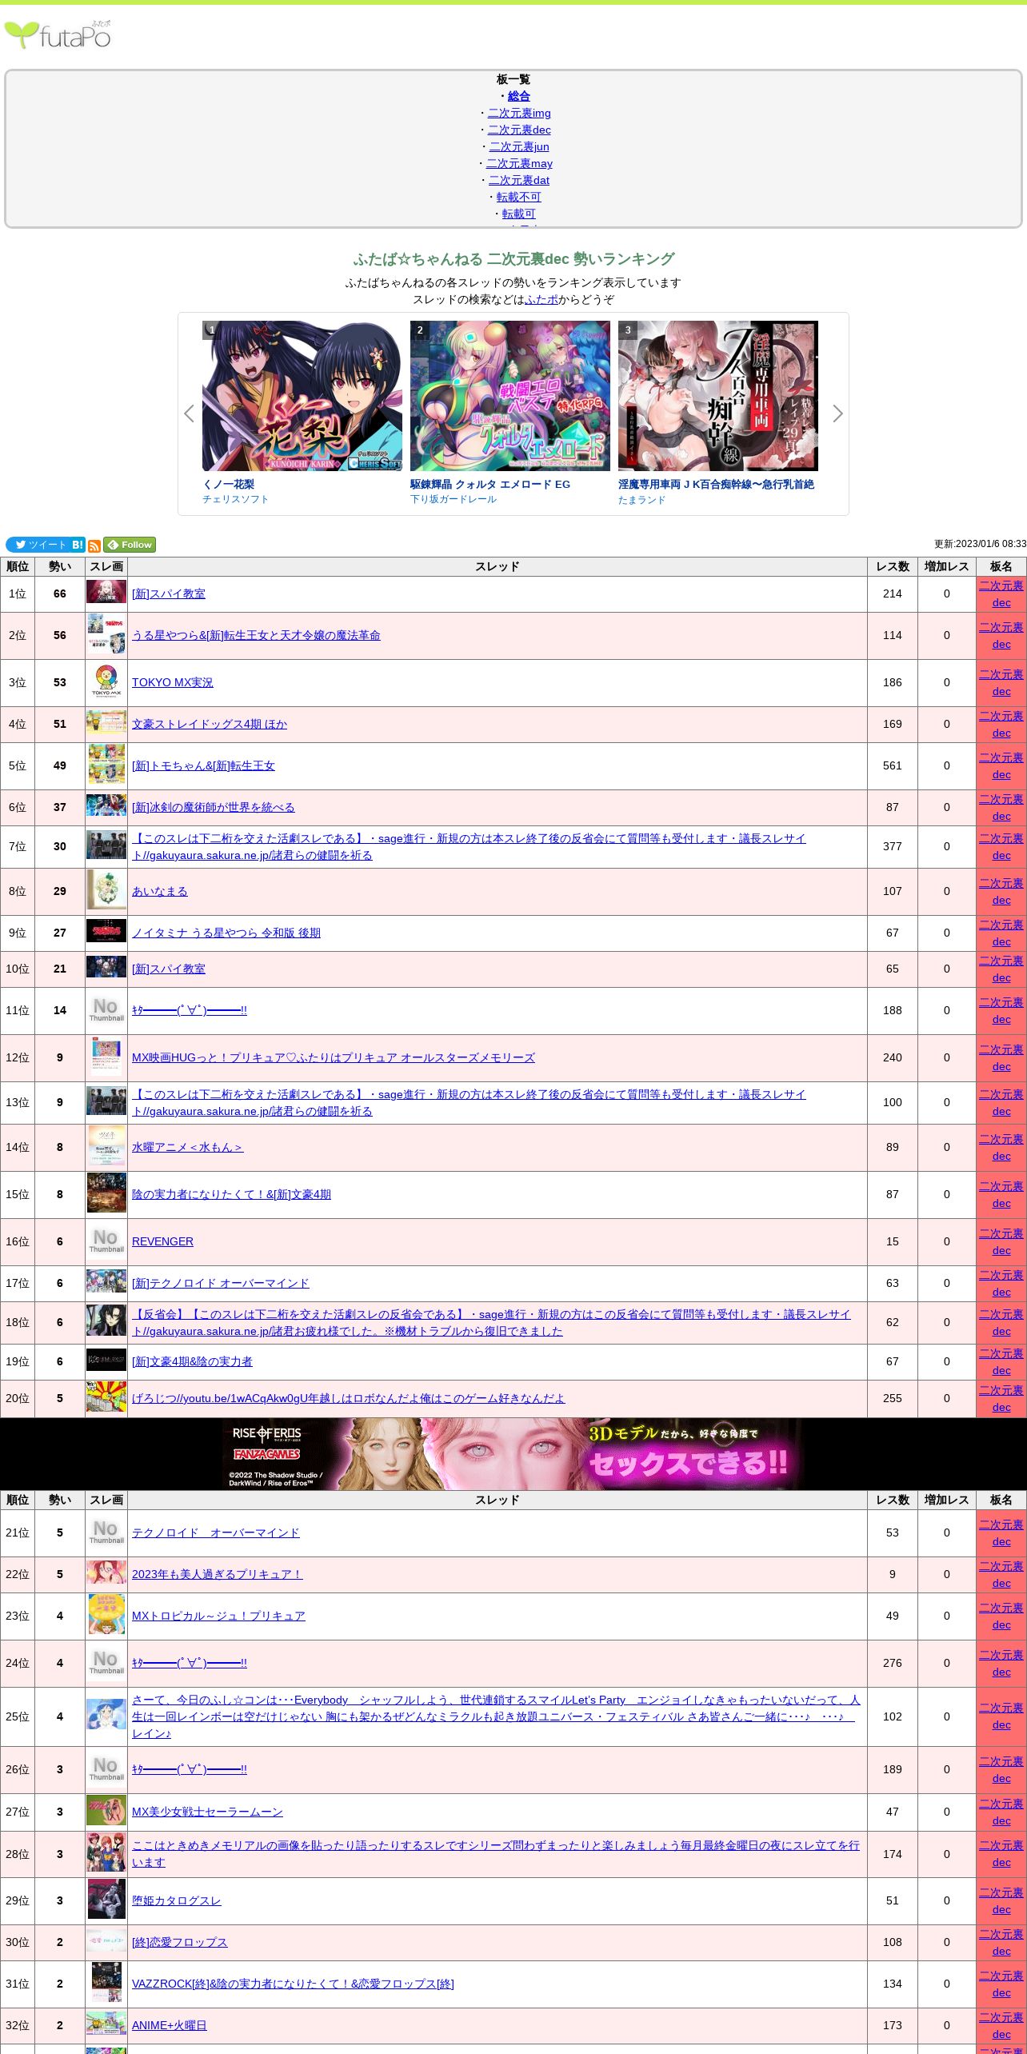Open the TOKYO MX実況 thread link
This screenshot has height=2054, width=1027.
(x=173, y=682)
